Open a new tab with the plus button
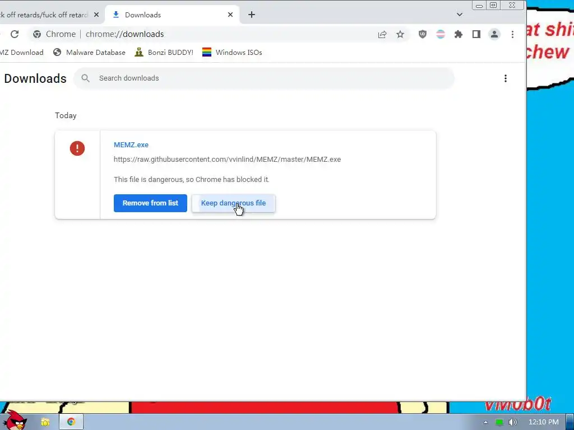The image size is (574, 430). 252,15
